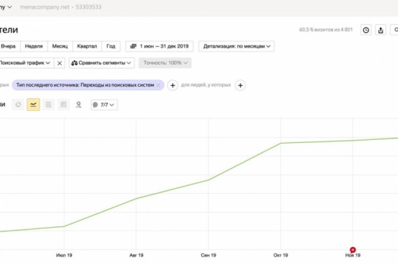Select the line chart view icon

[33, 104]
